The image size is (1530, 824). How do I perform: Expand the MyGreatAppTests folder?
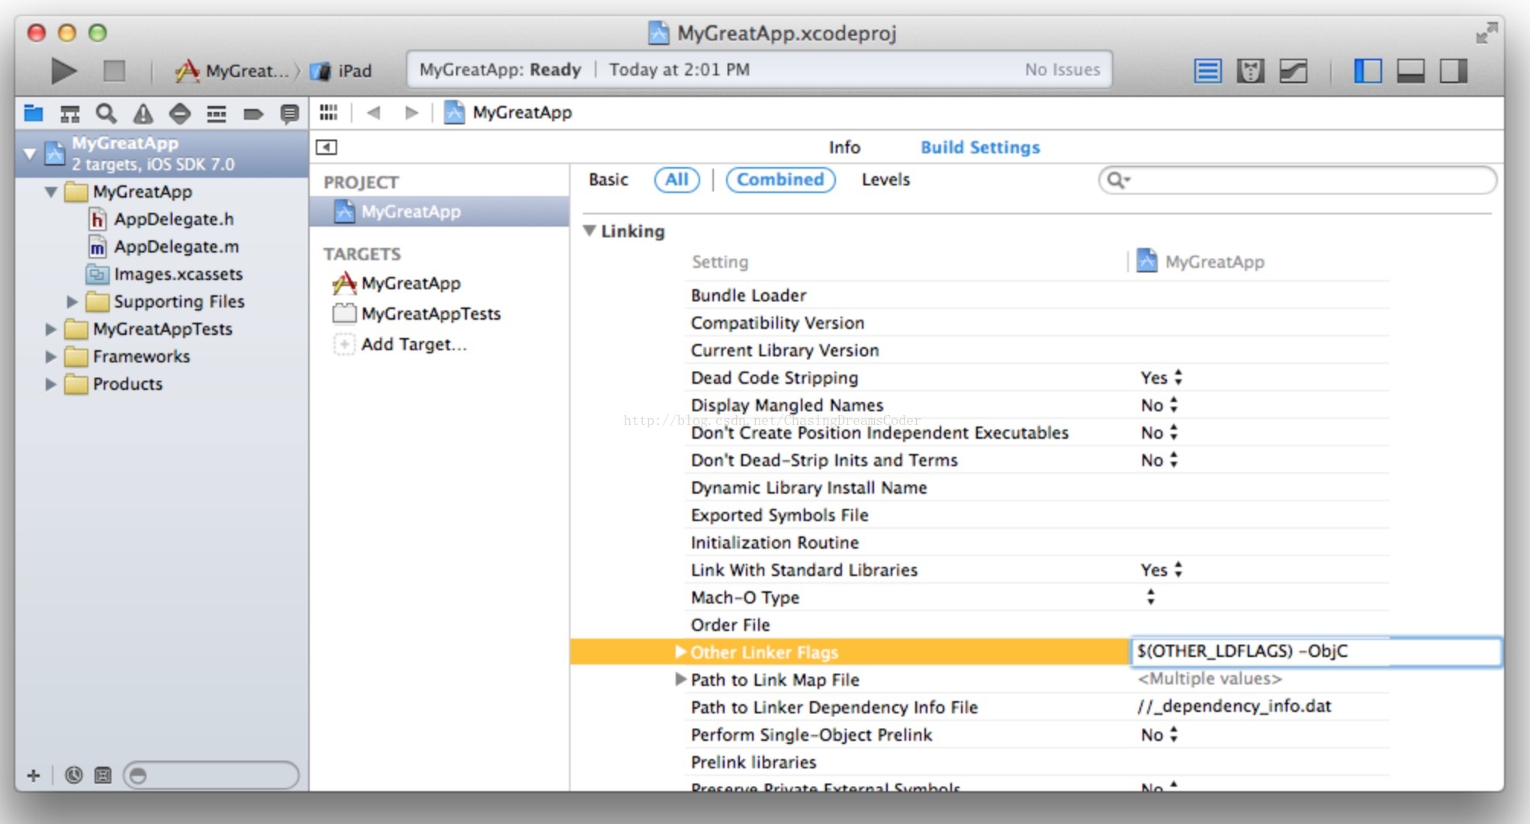tap(51, 329)
